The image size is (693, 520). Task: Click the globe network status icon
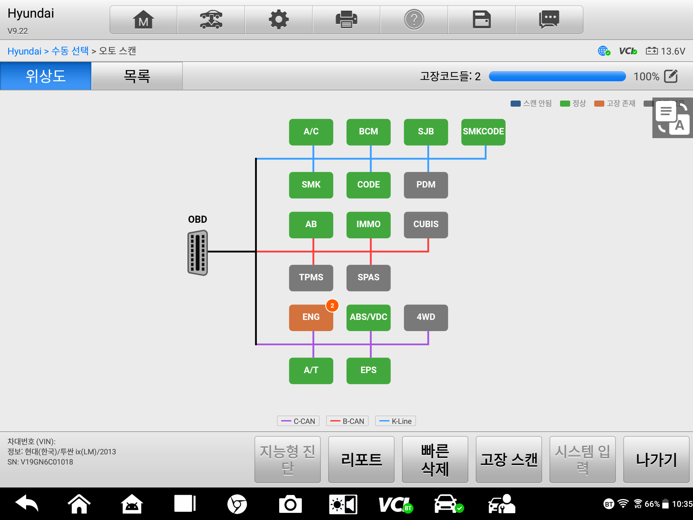604,51
